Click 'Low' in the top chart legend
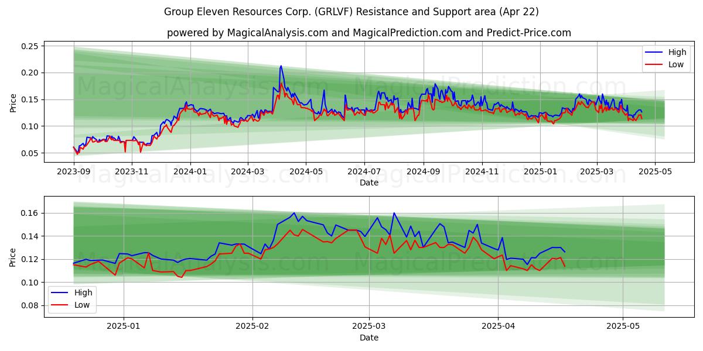The height and width of the screenshot is (351, 703). (676, 64)
